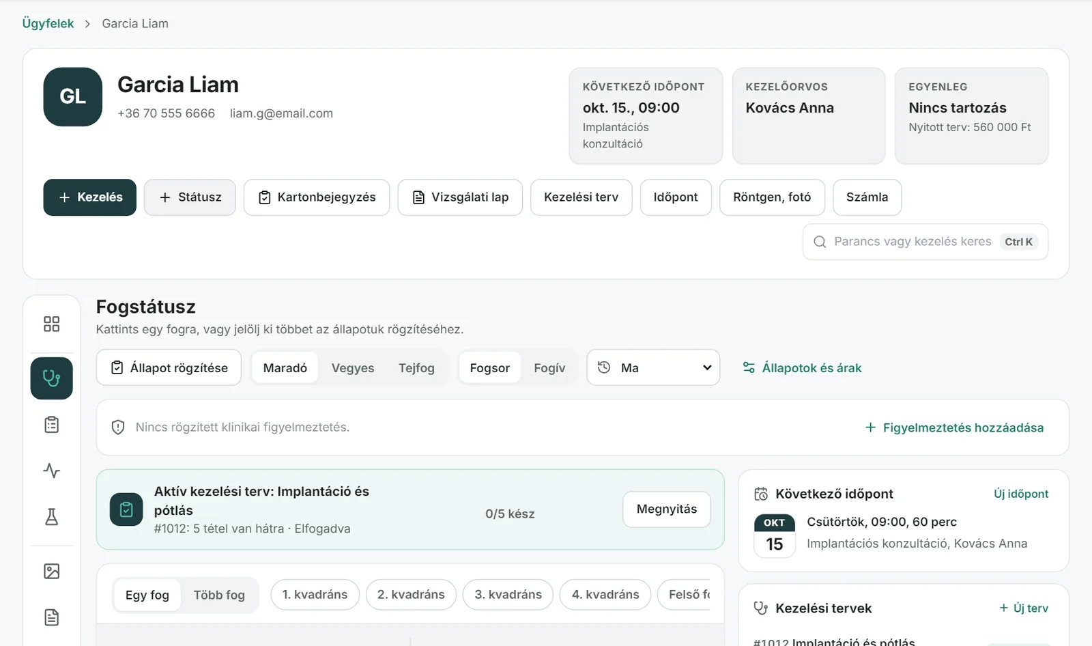Image resolution: width=1092 pixels, height=646 pixels.
Task: Focus the Parancs vagy kezelés search field
Action: 925,242
